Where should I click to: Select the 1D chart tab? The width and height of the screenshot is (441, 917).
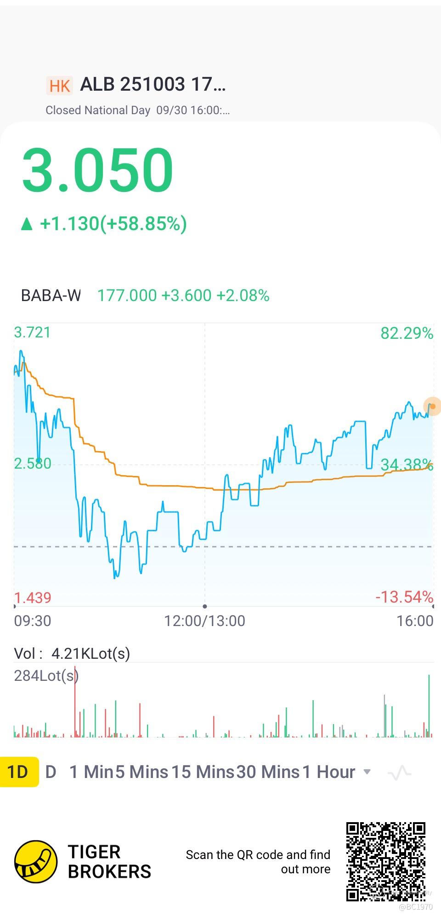click(18, 772)
